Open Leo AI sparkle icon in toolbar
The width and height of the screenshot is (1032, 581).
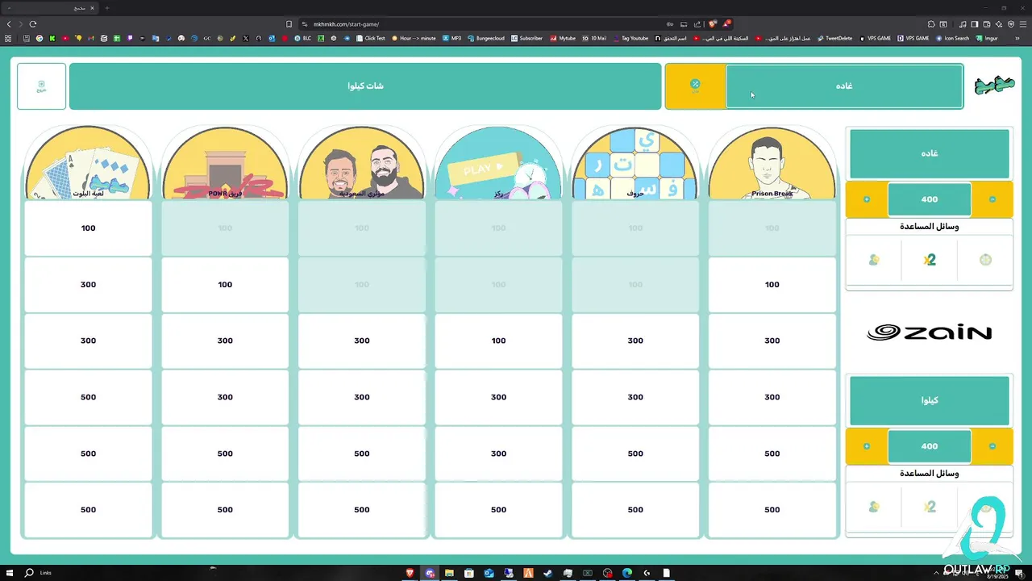pyautogui.click(x=1000, y=24)
